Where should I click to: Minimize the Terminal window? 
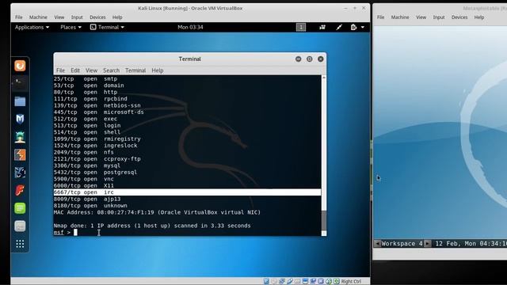pos(298,59)
